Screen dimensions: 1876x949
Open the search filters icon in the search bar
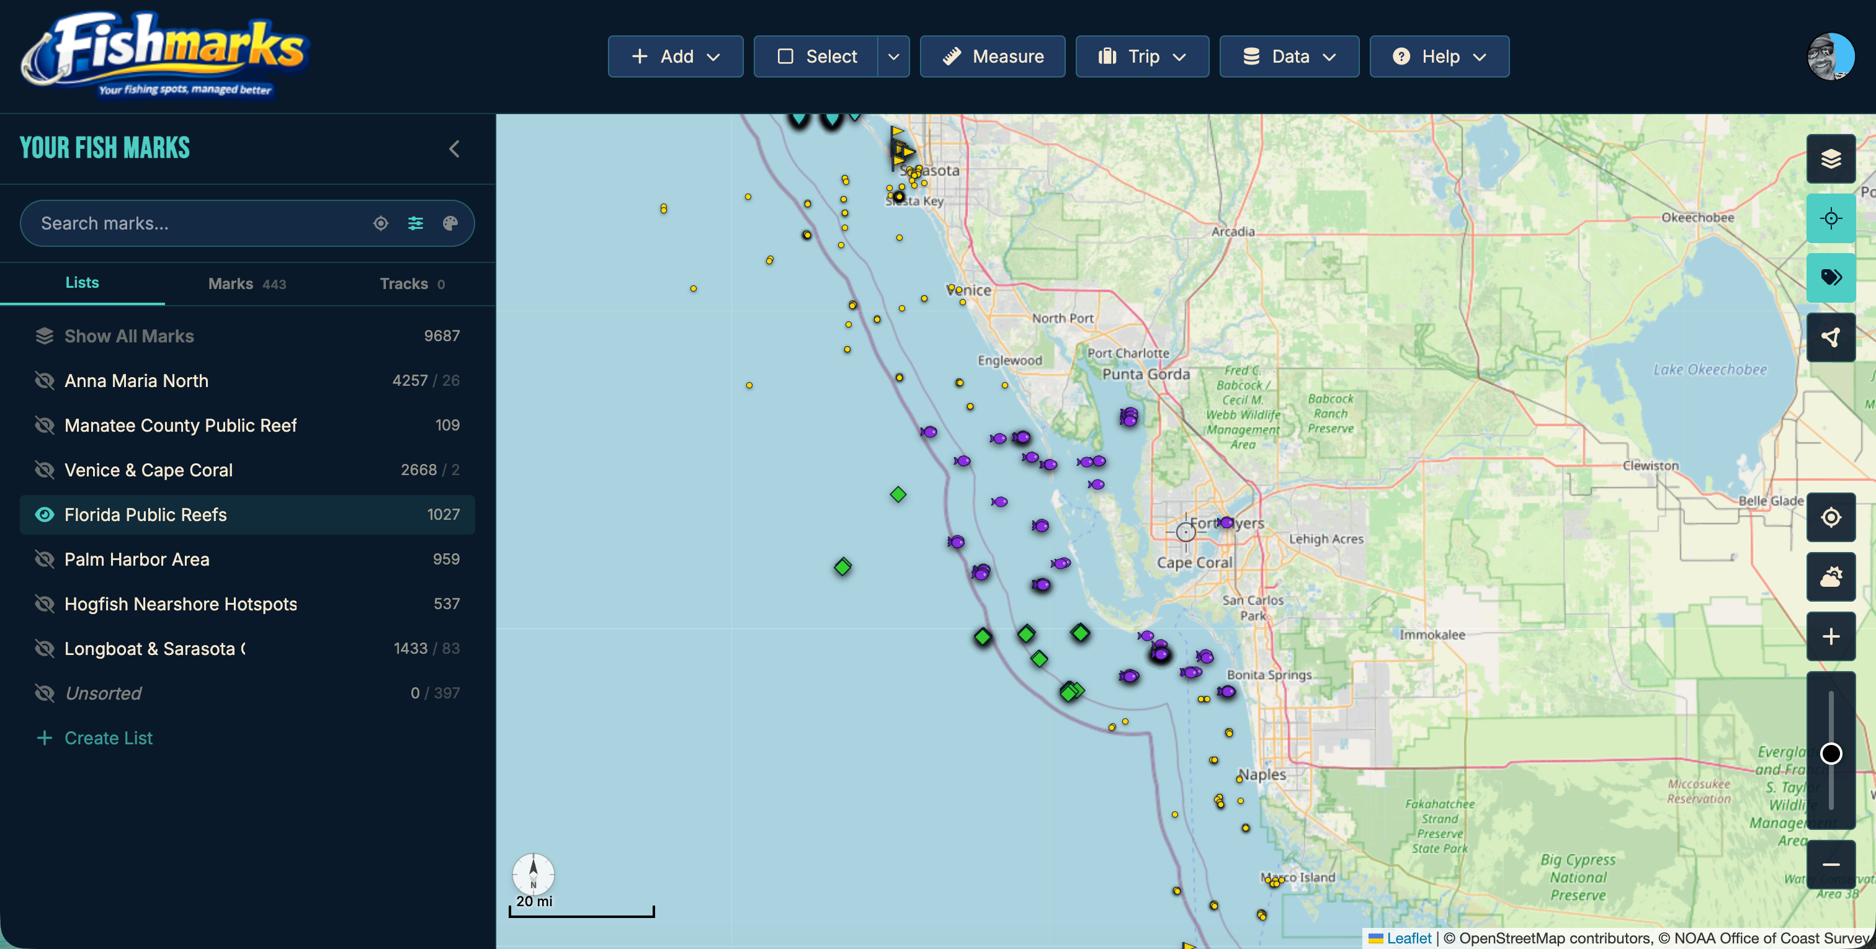click(x=415, y=223)
